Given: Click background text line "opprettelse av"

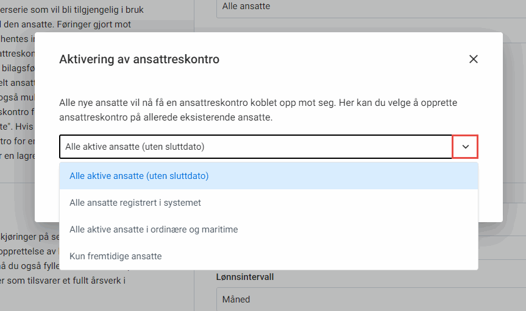Looking at the screenshot, I should [x=29, y=251].
